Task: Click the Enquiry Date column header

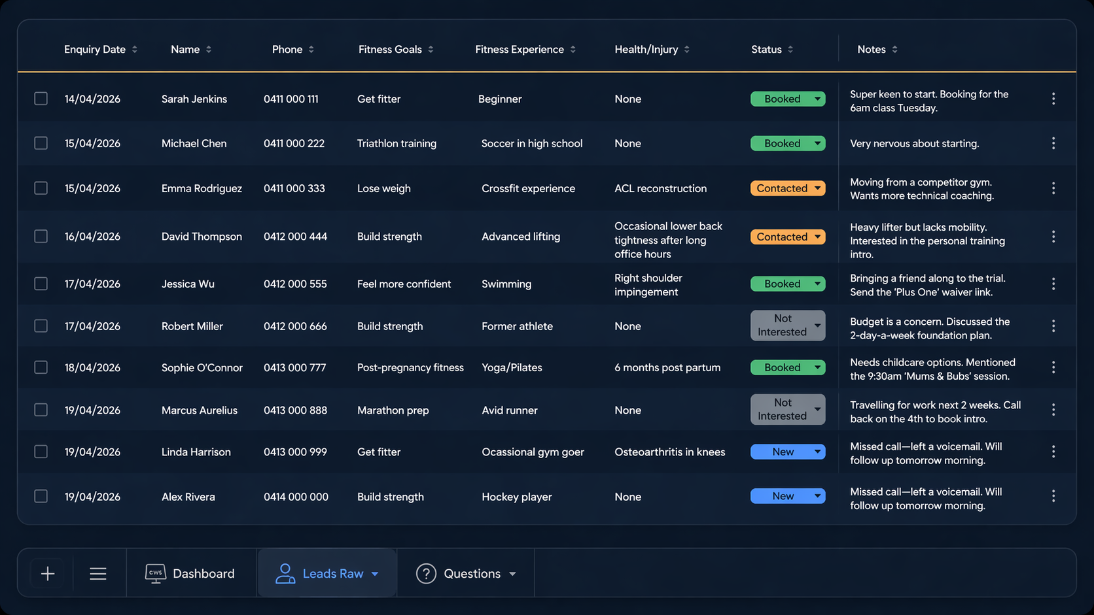Action: pos(95,50)
